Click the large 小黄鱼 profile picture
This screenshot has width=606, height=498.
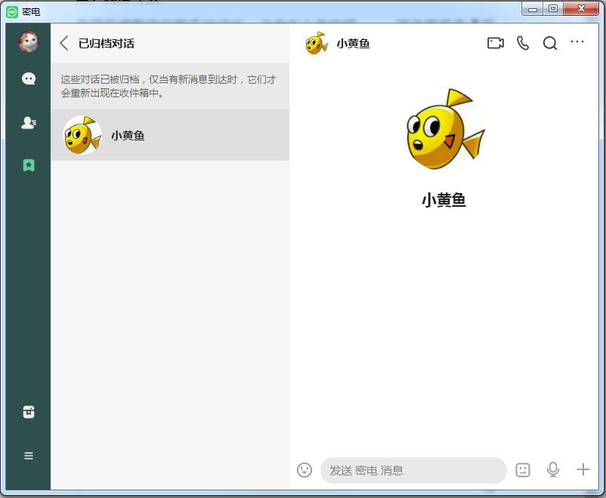point(444,129)
